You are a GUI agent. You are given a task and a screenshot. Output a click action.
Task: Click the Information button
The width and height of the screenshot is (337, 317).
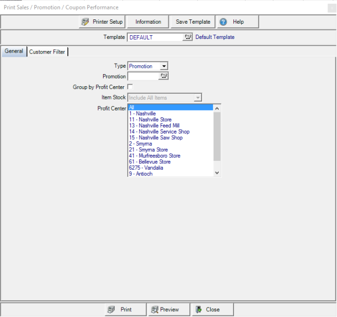[148, 22]
